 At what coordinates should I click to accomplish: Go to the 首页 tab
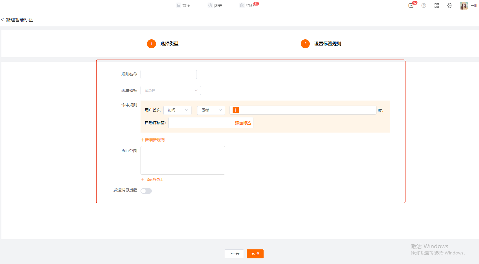[183, 6]
